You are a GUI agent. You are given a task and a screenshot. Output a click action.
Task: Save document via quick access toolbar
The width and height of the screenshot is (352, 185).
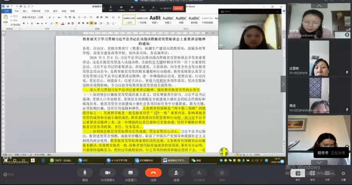7,6
